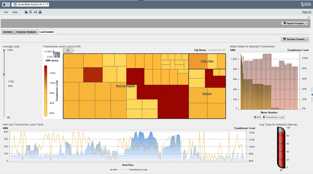313x174 pixels.
Task: Click the Avg Temp thermometer gauge
Action: tap(281, 147)
